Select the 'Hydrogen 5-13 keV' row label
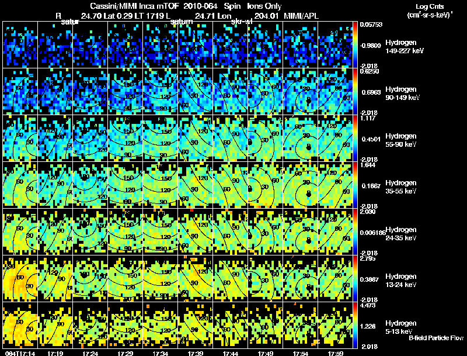Screen dimensions: 467x356 (401, 327)
